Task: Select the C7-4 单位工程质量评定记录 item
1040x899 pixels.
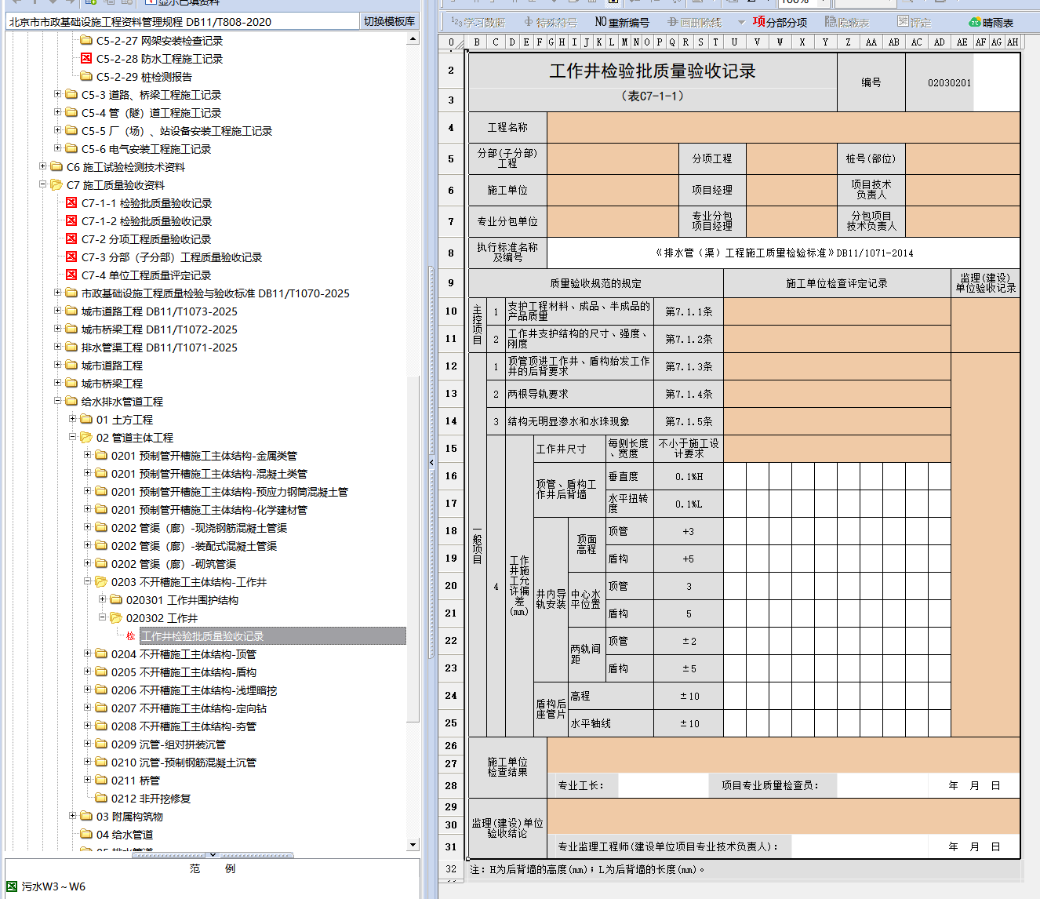Action: [146, 275]
